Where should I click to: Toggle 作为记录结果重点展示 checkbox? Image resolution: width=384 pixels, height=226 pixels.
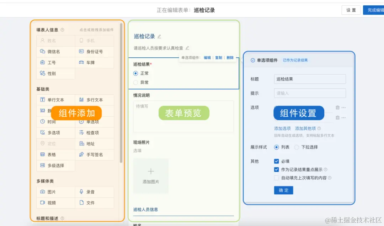tap(277, 169)
